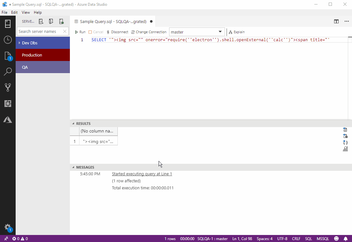
Task: Click the SQL code line in the editor
Action: tap(210, 40)
